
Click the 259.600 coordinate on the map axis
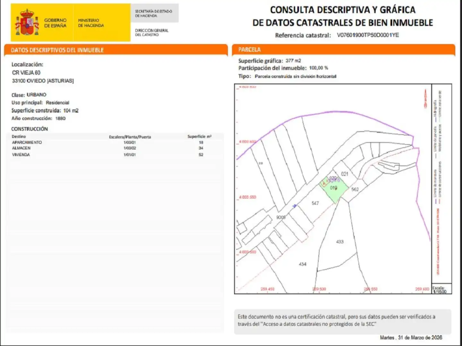click(422, 289)
